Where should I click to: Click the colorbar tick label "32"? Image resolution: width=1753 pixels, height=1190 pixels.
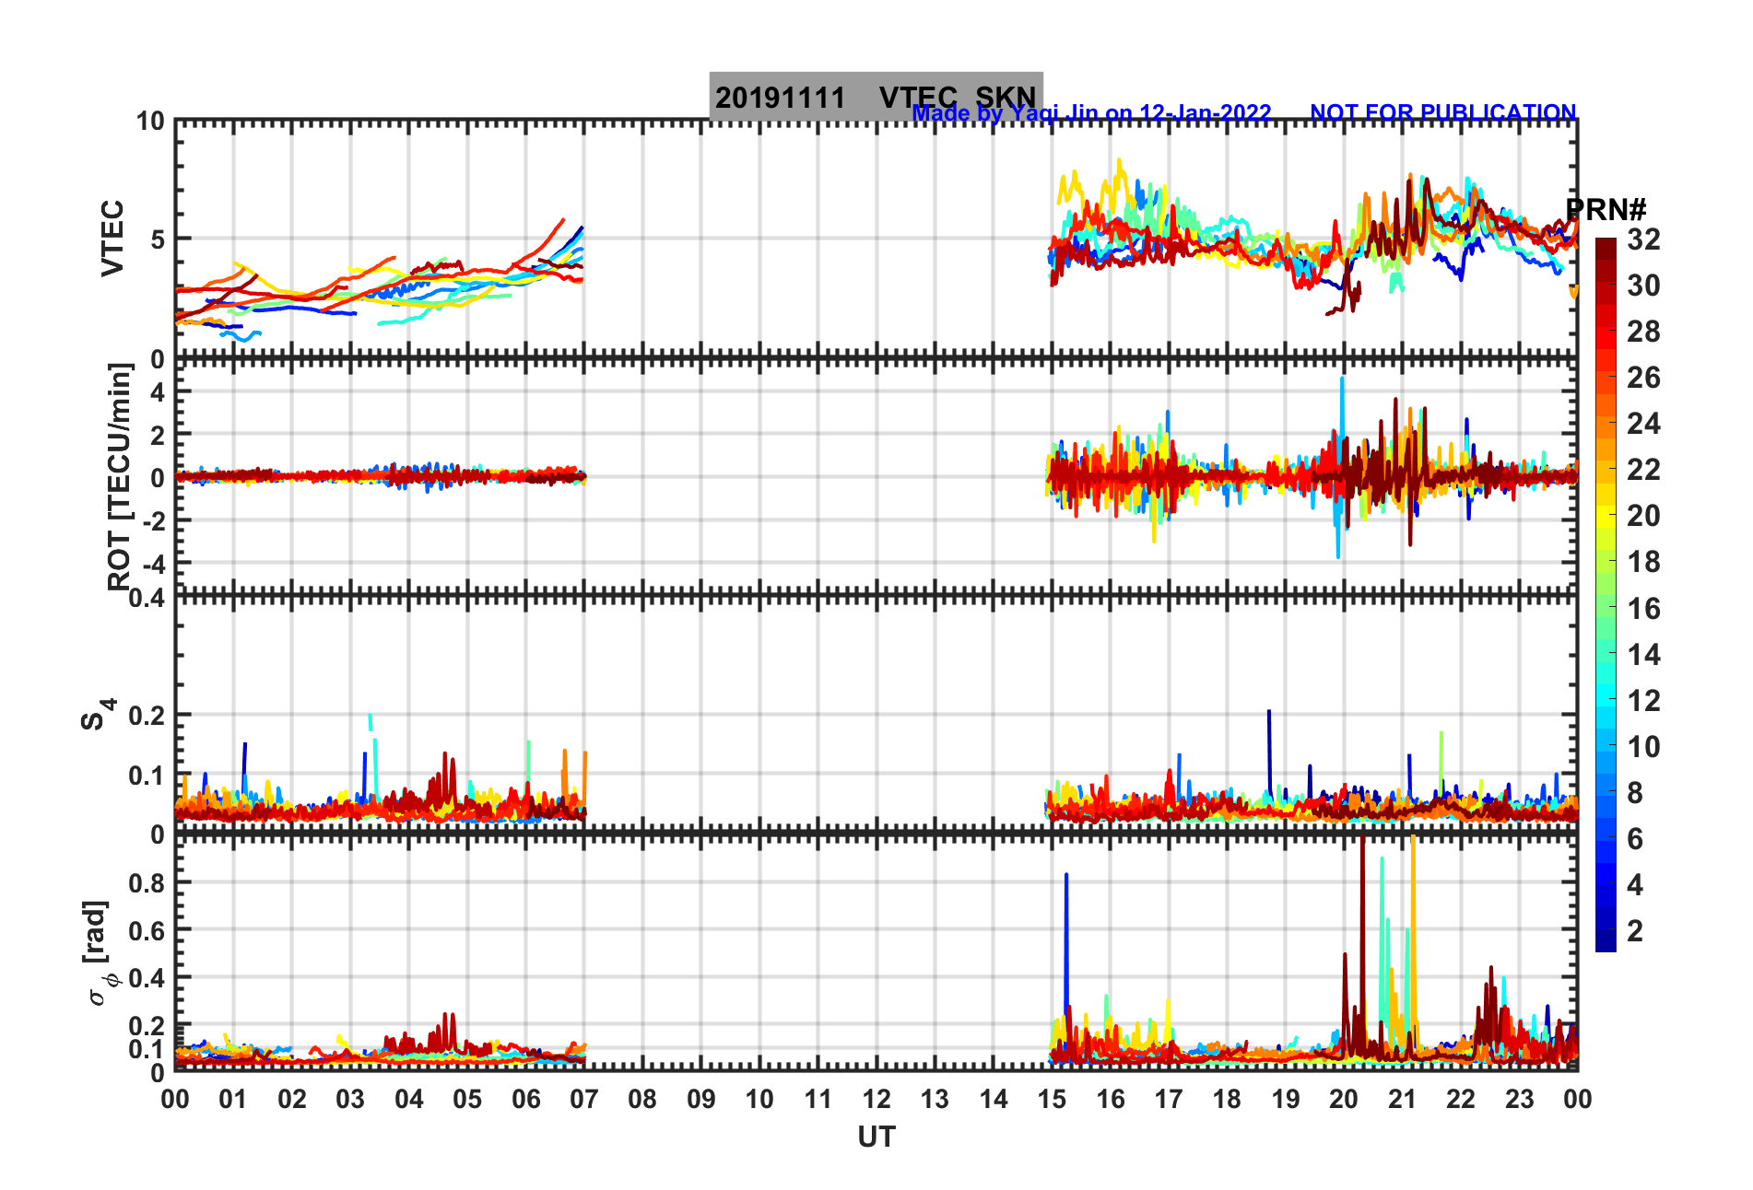(1643, 239)
